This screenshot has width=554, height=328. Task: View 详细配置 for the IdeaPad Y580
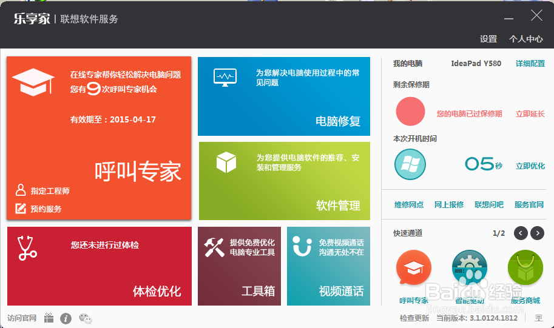(x=530, y=64)
